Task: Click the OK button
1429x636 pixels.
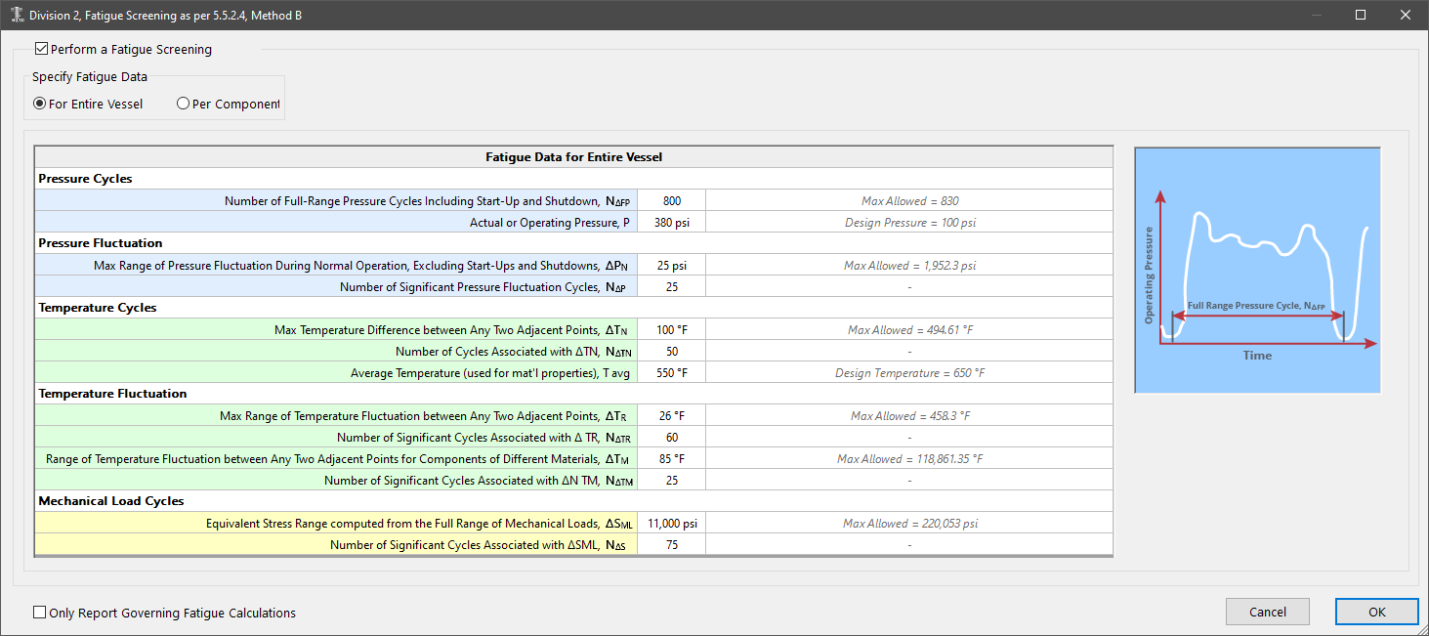Action: pyautogui.click(x=1376, y=612)
